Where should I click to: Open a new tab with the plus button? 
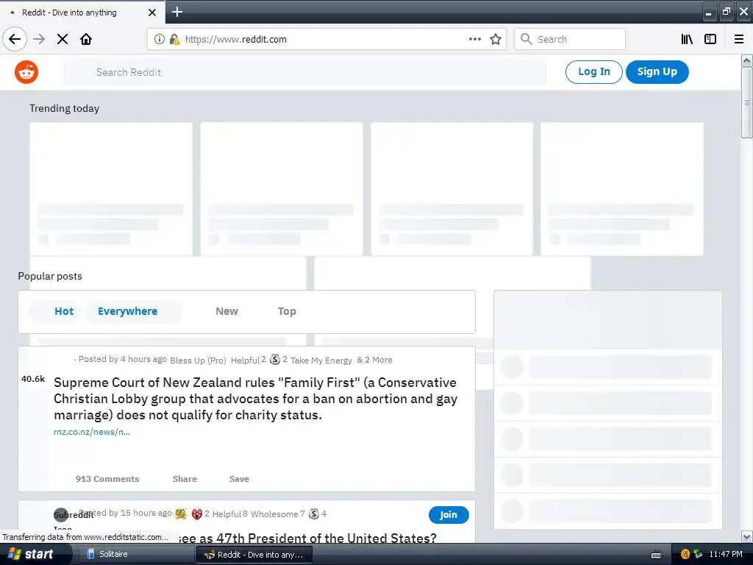tap(176, 12)
